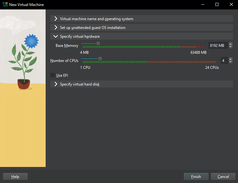Viewport: 238px width, 183px height.
Task: Click the Number of CPUs slider handle
Action: [x=100, y=58]
